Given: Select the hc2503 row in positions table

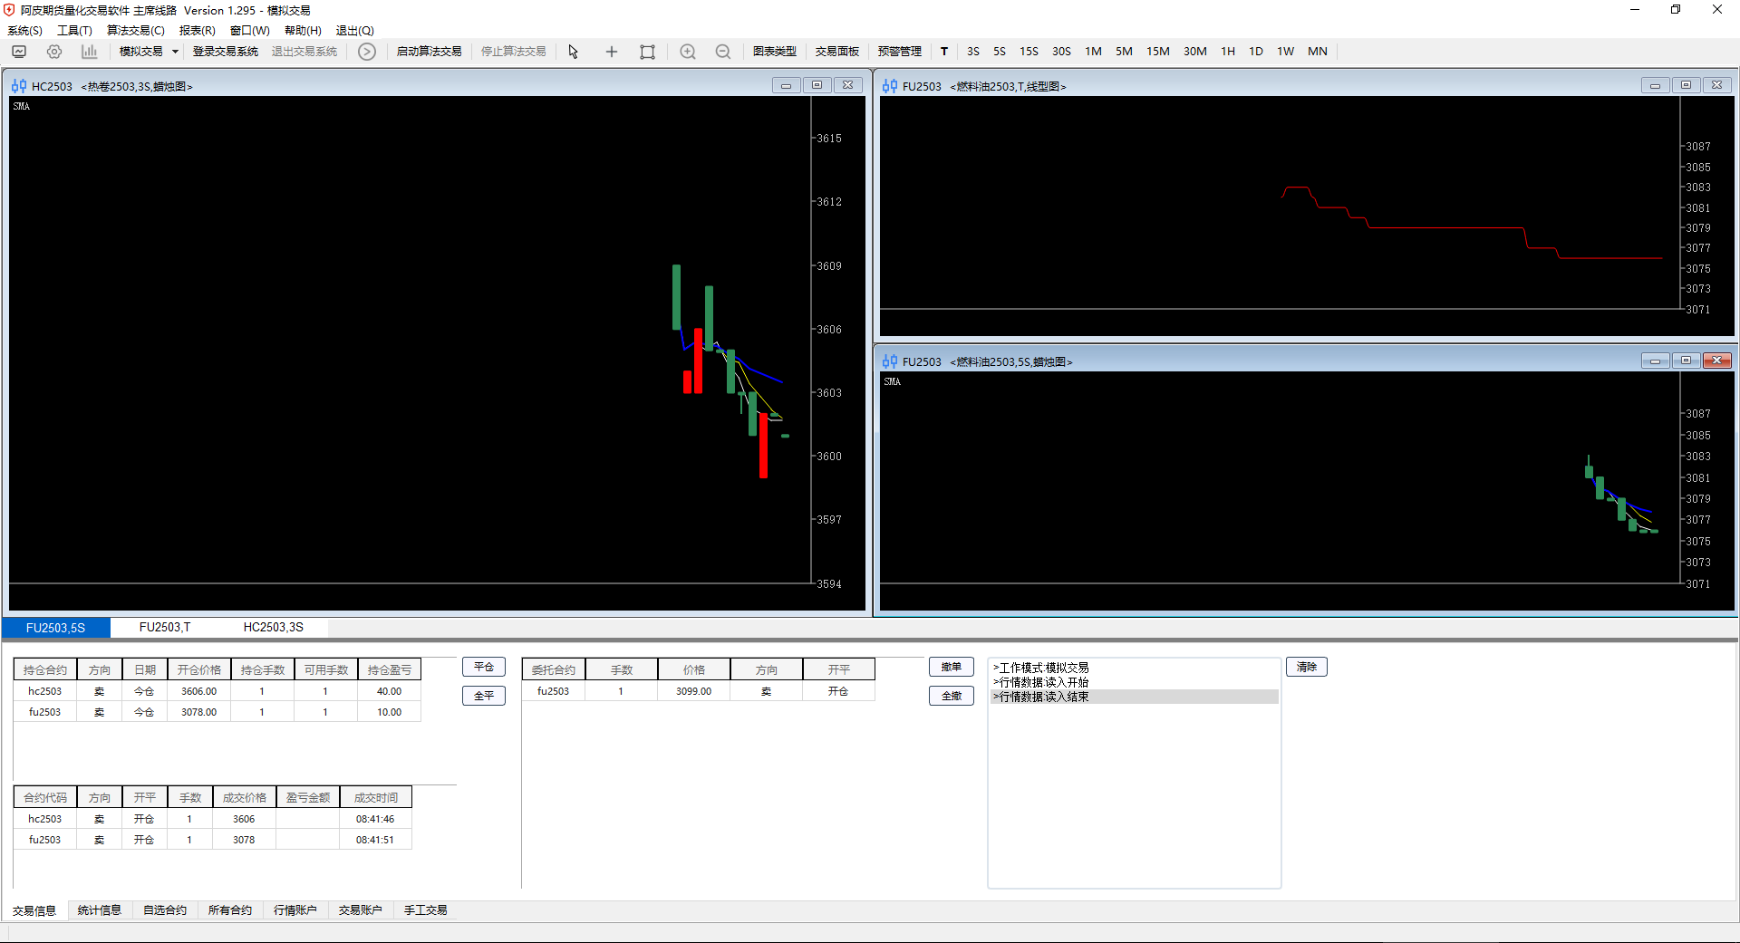Looking at the screenshot, I should 45,691.
